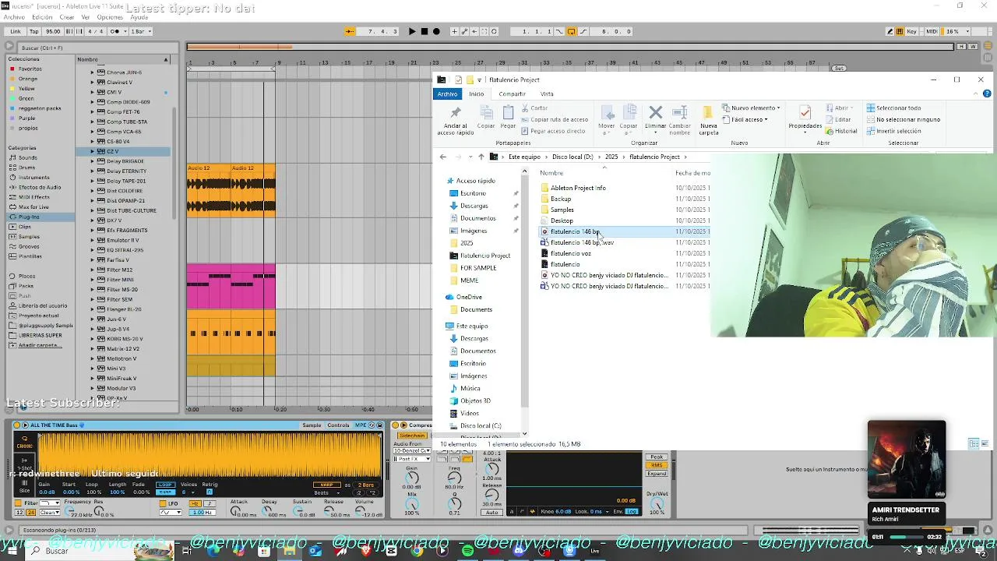
Task: Enable Compressor Sidechain button
Action: coord(412,436)
